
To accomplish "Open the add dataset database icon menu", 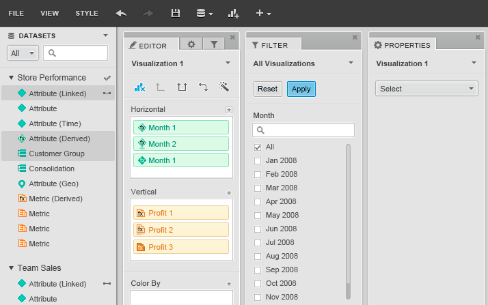I will tap(204, 13).
